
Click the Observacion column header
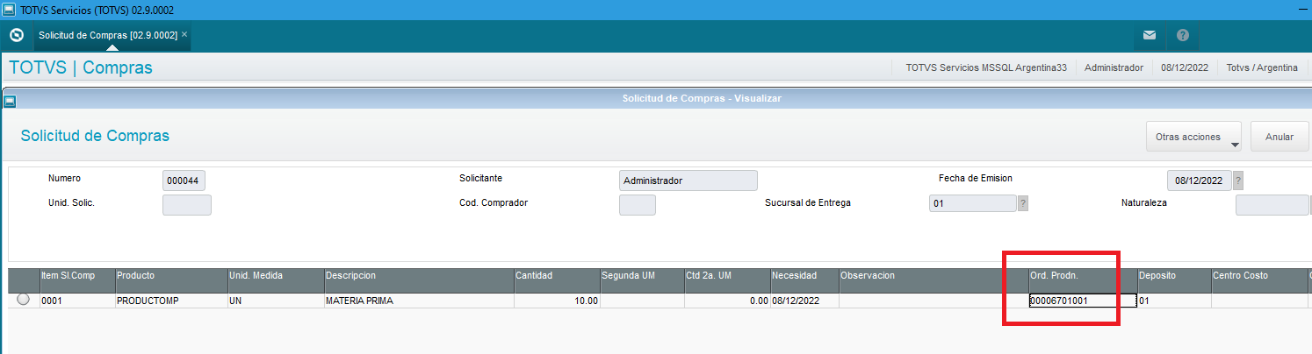click(933, 280)
